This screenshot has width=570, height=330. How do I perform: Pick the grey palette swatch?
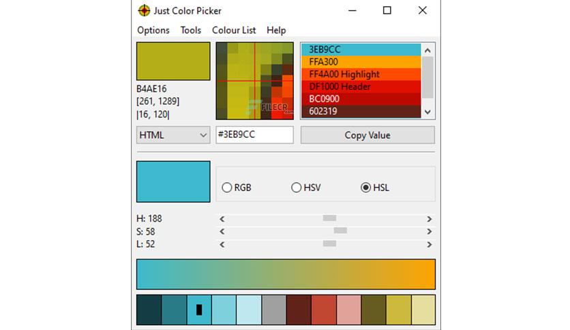pos(273,310)
